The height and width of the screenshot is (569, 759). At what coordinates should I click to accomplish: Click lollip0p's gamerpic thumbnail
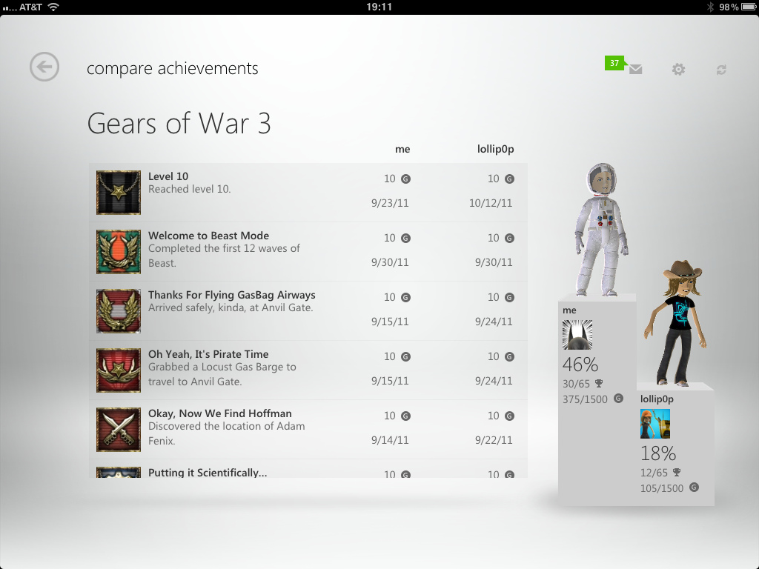655,423
